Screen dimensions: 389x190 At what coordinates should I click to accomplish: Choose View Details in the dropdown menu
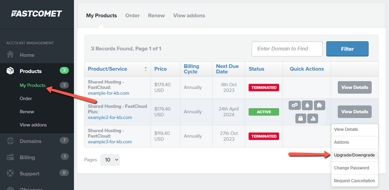click(x=355, y=129)
